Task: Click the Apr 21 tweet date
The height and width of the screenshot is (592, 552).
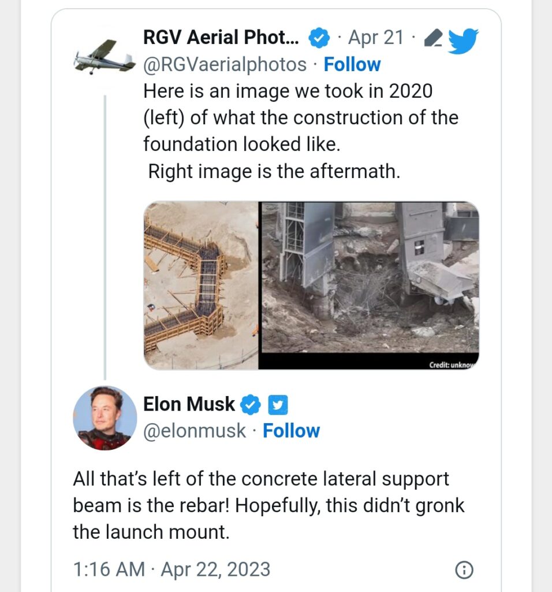Action: coord(376,39)
